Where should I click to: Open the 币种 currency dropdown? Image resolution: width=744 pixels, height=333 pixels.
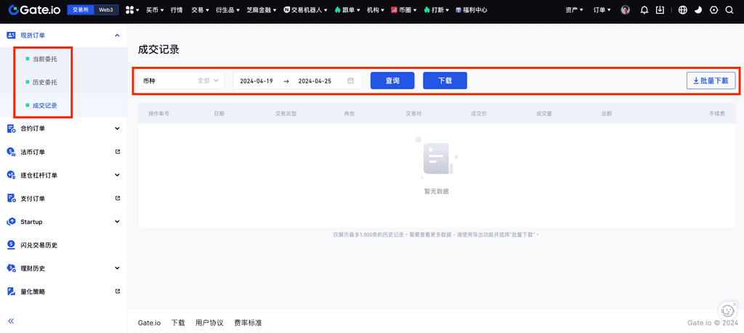[181, 81]
